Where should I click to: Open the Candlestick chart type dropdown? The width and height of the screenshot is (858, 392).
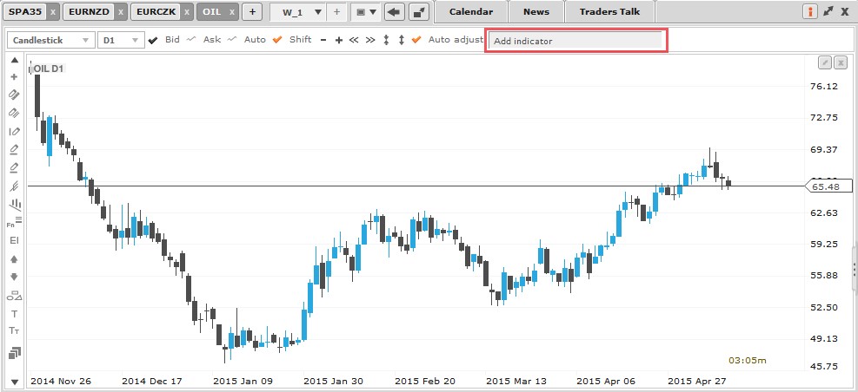click(x=50, y=40)
